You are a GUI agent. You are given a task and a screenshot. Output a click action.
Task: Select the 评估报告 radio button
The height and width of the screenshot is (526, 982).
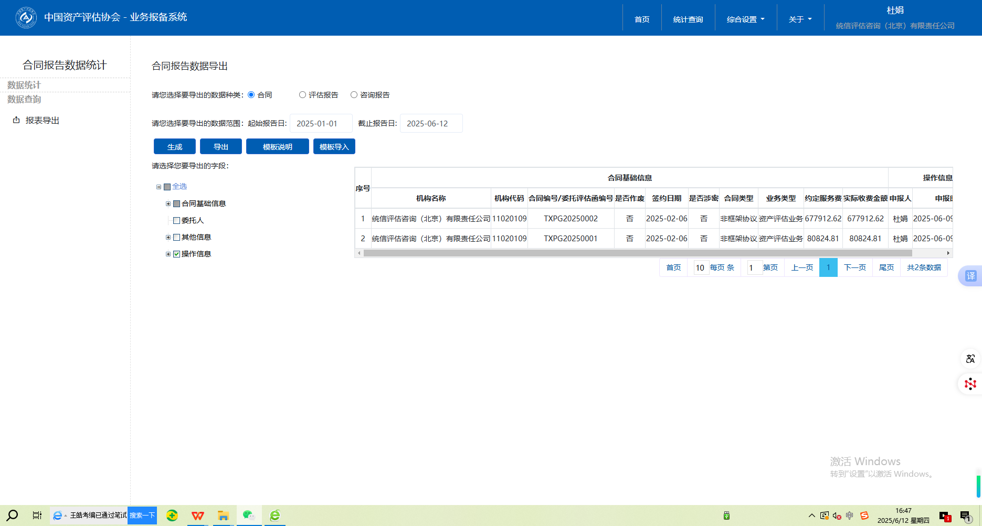(302, 95)
